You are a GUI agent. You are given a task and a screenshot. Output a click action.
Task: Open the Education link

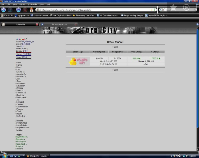pyautogui.click(x=21, y=86)
